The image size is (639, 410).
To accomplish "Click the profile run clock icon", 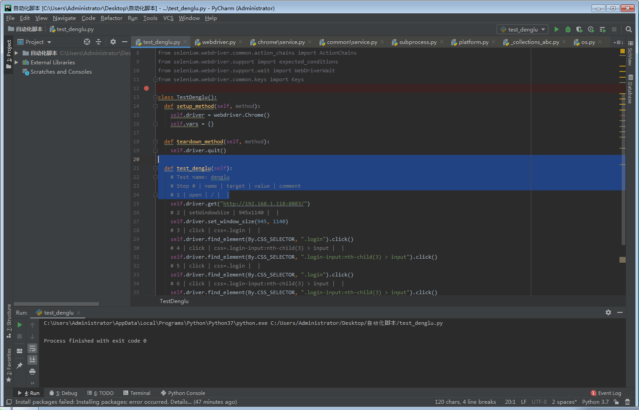I will coord(591,29).
